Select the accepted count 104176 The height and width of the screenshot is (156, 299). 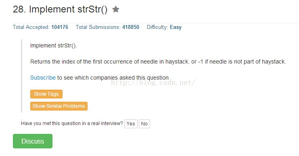point(60,27)
